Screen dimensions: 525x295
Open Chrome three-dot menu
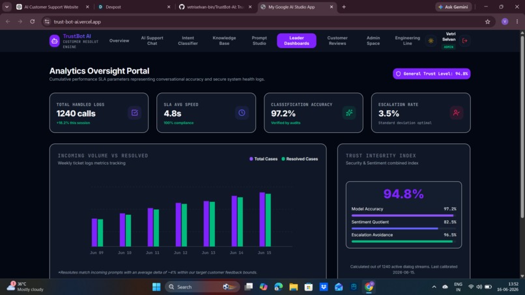517,21
